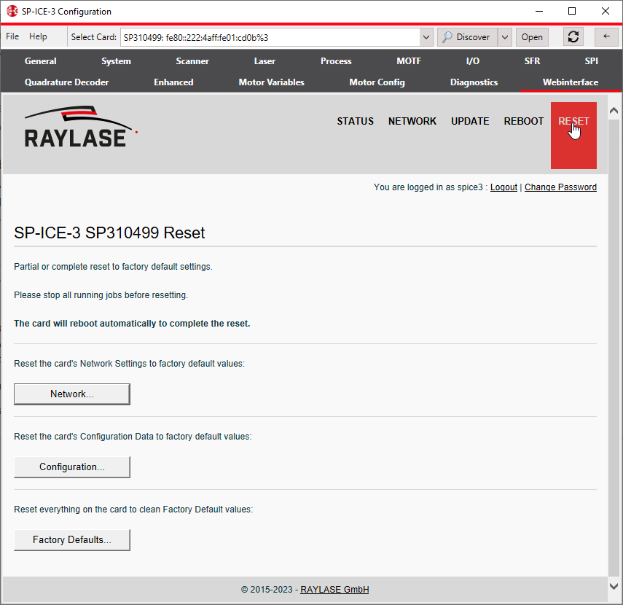This screenshot has height=605, width=623.
Task: Open the Motor Config tab
Action: pyautogui.click(x=377, y=82)
